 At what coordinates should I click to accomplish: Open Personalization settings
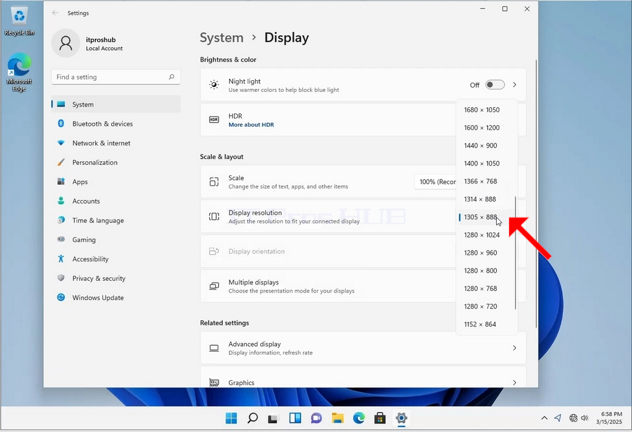(116, 162)
